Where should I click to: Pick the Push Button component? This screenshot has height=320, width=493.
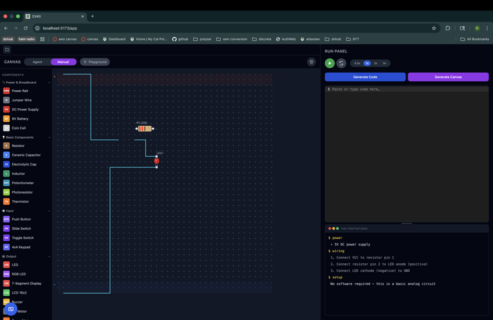point(21,219)
